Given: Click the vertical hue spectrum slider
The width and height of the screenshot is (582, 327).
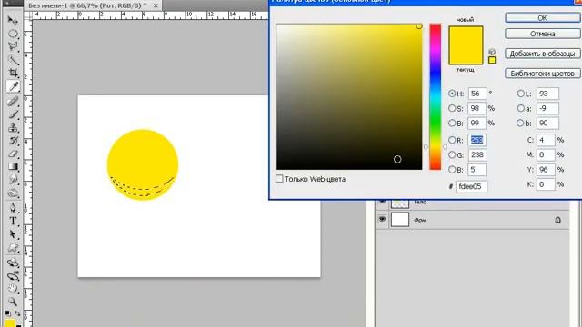Looking at the screenshot, I should (435, 97).
